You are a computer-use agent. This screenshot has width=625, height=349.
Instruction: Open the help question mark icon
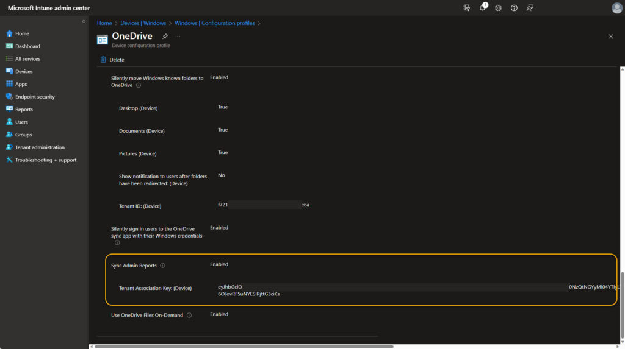coord(514,8)
